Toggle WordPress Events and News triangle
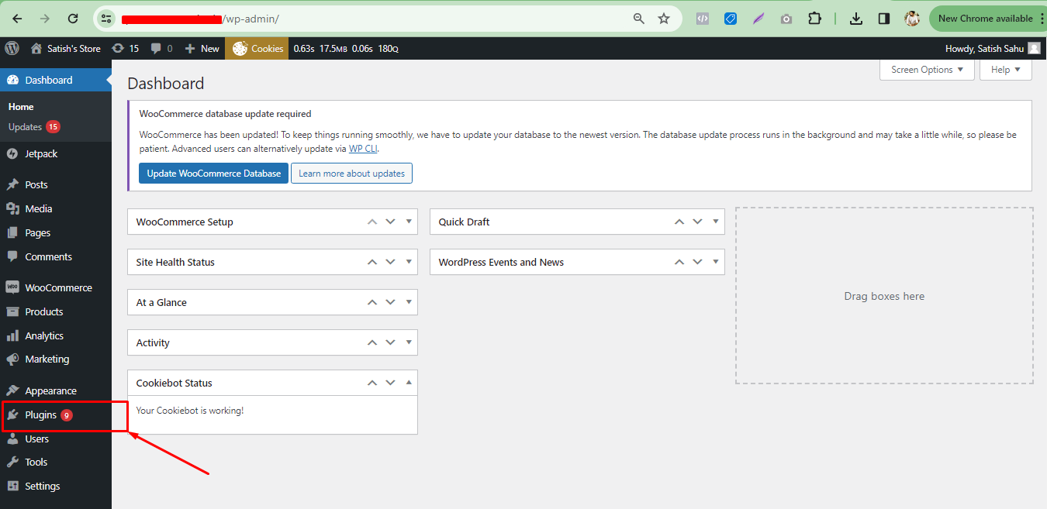 pos(716,262)
